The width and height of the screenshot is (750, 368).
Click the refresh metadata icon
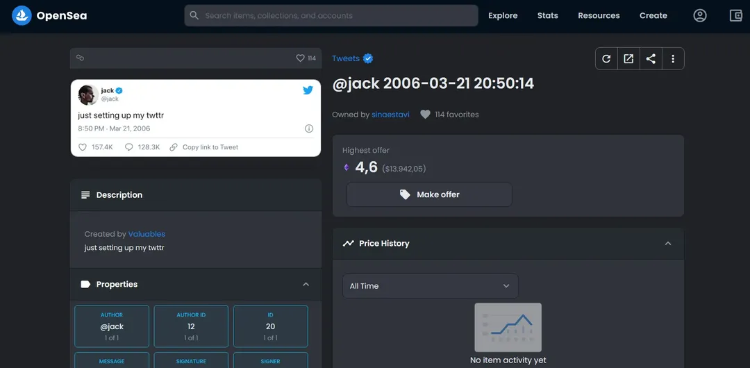[606, 59]
